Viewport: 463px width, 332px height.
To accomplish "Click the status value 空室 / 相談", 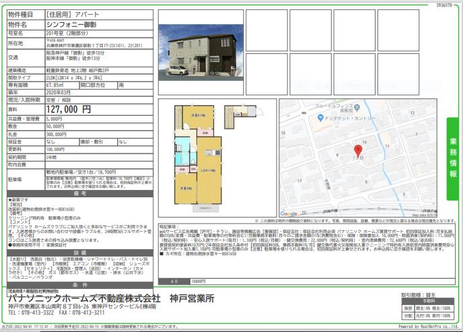I will tap(59, 100).
